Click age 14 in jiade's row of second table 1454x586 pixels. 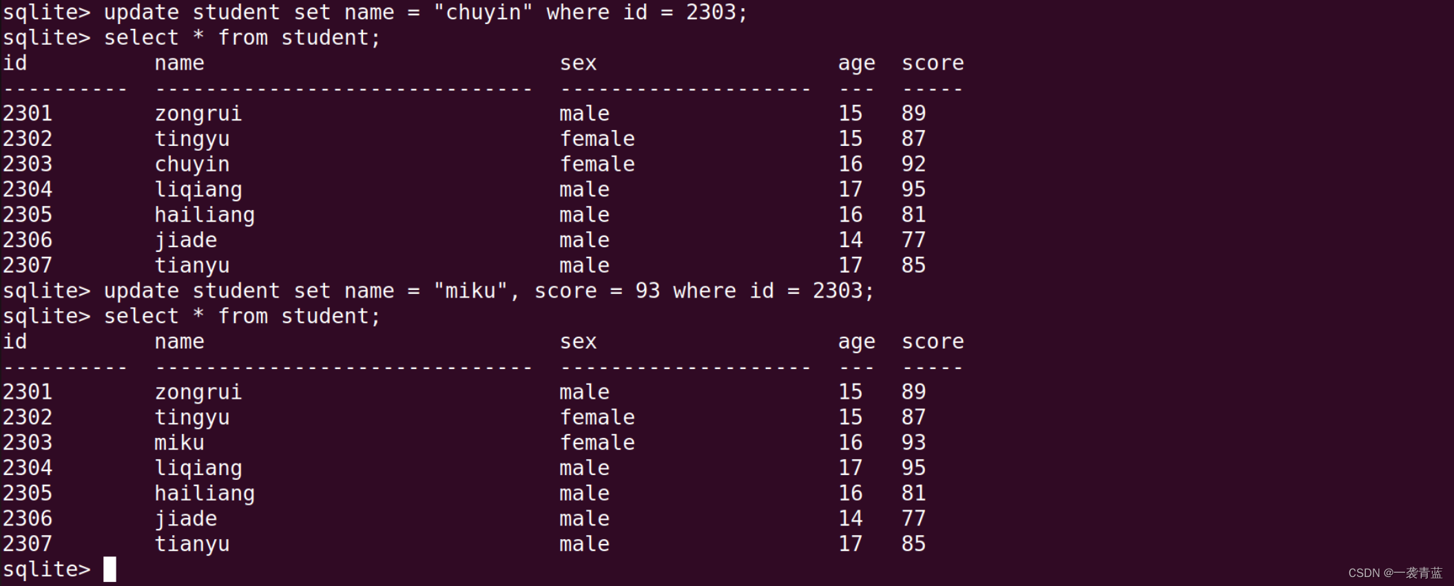click(850, 519)
